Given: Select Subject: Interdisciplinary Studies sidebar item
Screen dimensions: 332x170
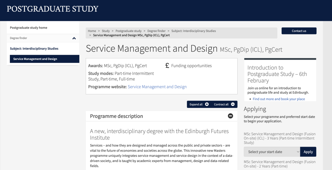Looking at the screenshot, I should [x=34, y=49].
